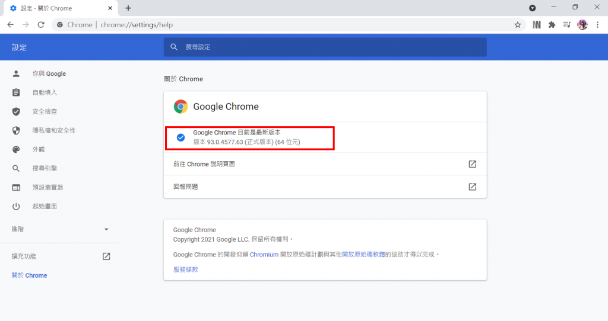Open 外觀 in sidebar
608x321 pixels.
(39, 149)
